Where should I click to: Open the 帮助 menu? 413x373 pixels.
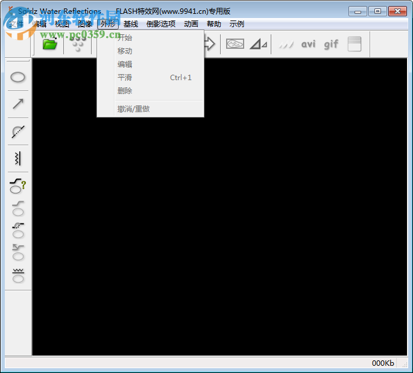click(214, 24)
